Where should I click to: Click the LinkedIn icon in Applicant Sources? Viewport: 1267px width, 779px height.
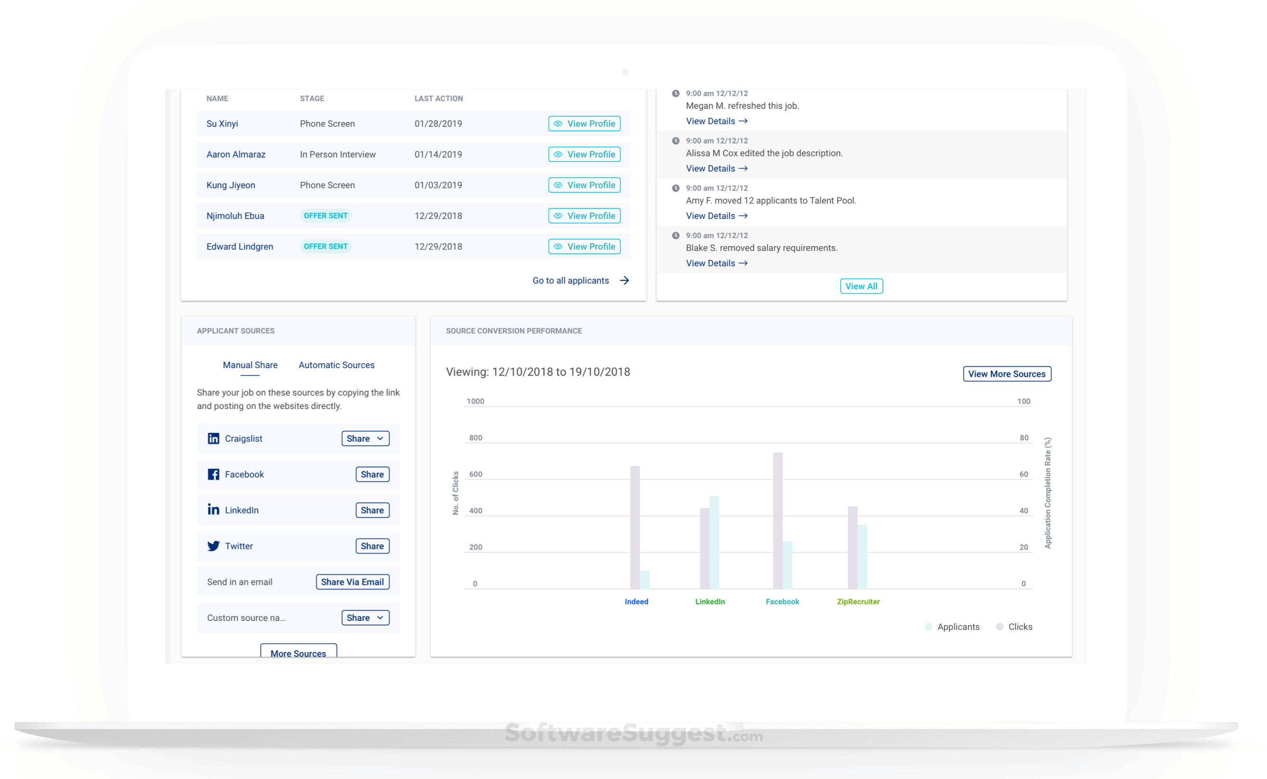(x=213, y=510)
